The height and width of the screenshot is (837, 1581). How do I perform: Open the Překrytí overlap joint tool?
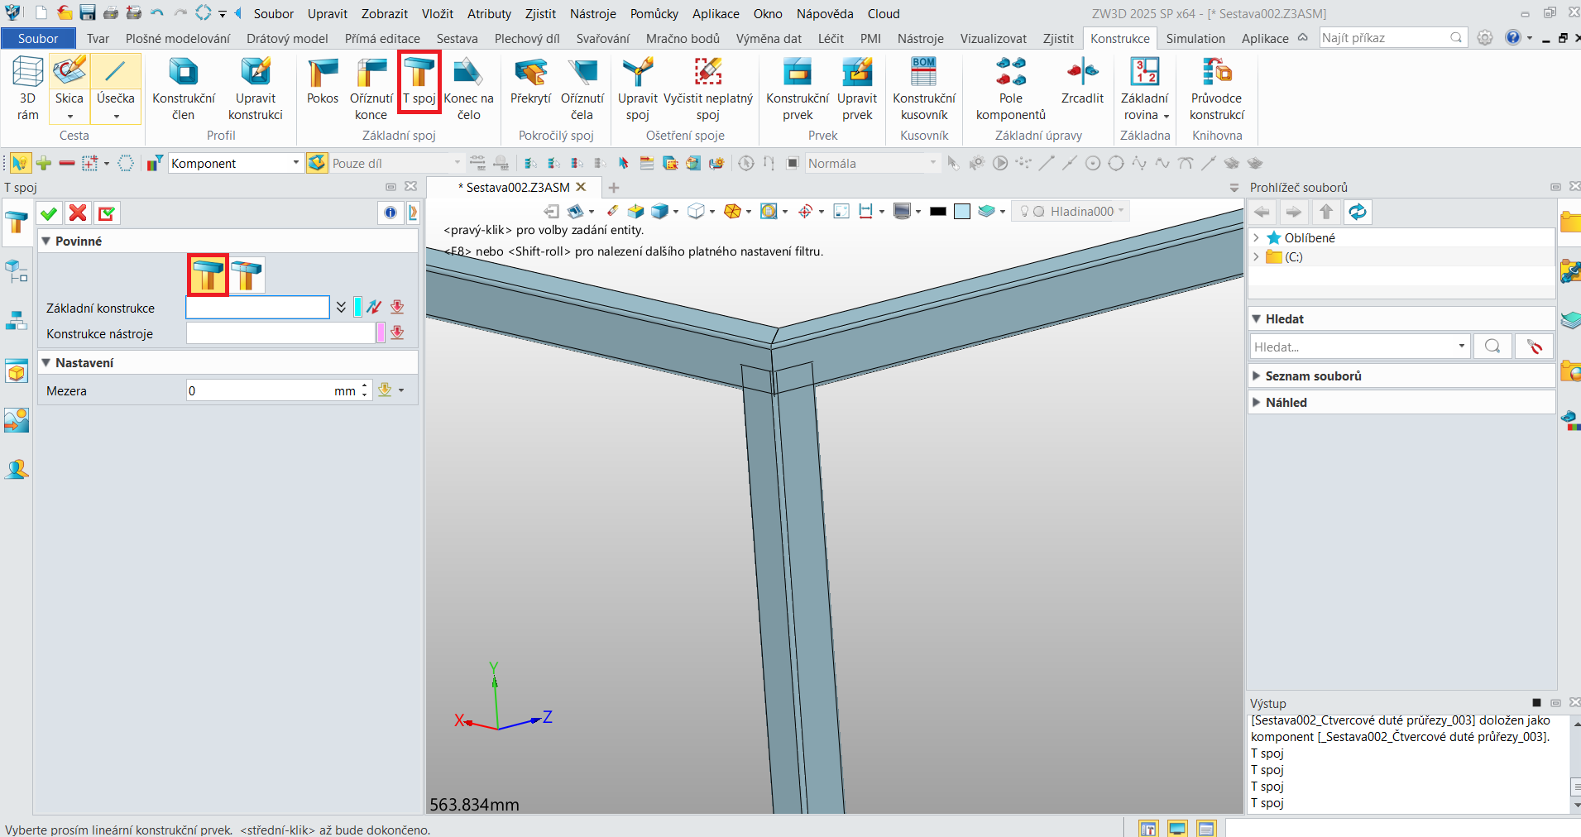pos(530,81)
